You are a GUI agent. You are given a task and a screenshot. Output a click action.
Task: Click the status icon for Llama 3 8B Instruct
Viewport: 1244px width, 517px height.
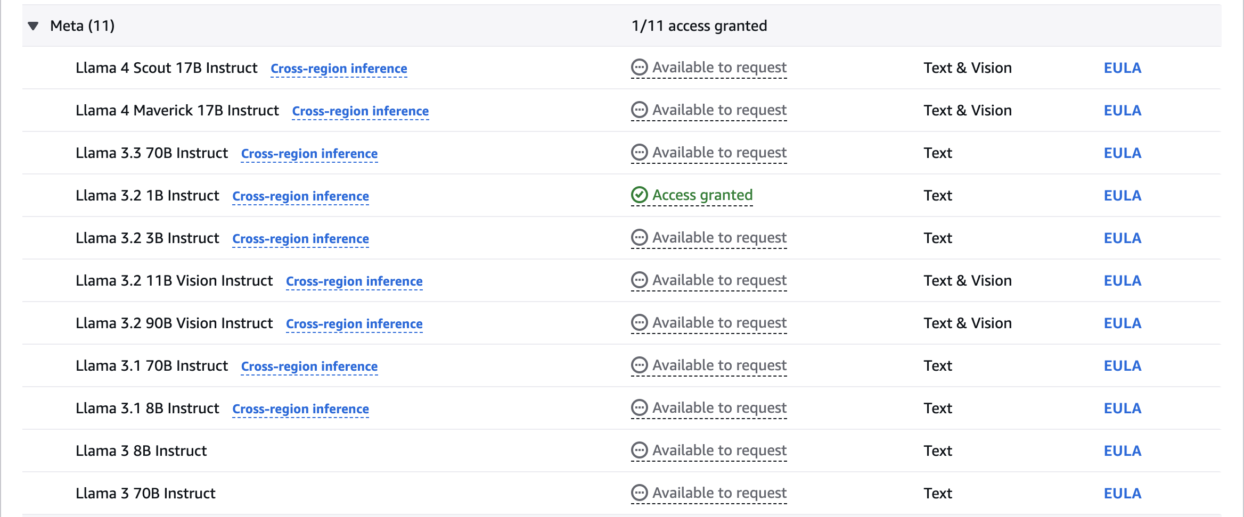[x=639, y=451]
